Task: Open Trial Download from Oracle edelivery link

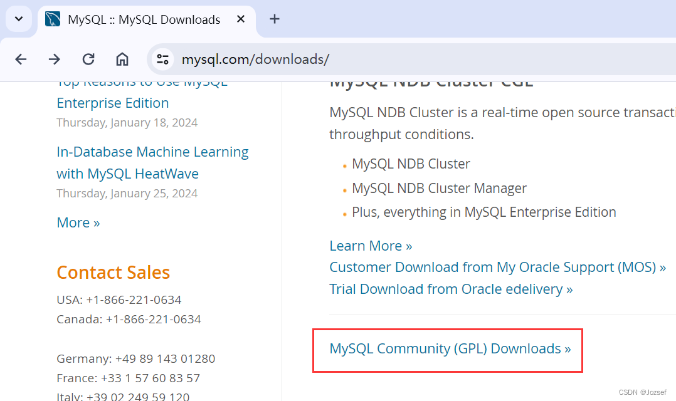Action: coord(451,289)
